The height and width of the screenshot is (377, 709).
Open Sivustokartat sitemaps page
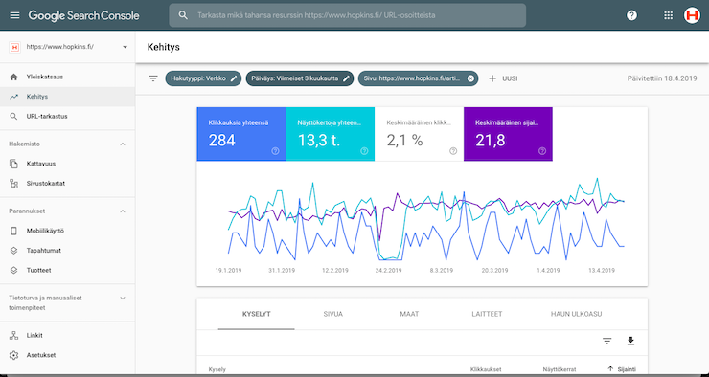click(68, 184)
